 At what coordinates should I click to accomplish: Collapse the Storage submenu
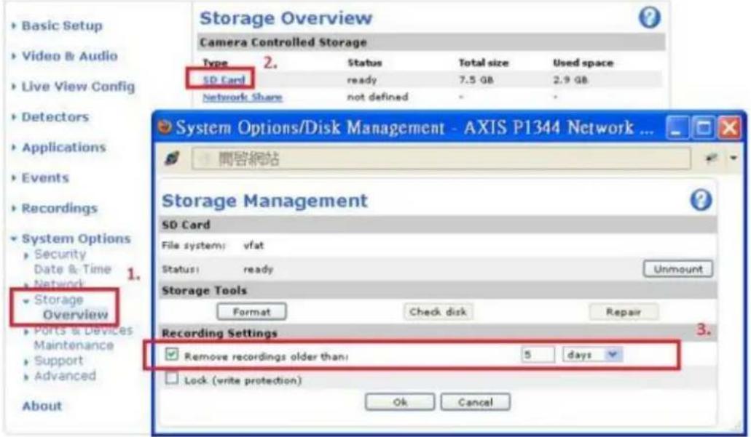(54, 300)
